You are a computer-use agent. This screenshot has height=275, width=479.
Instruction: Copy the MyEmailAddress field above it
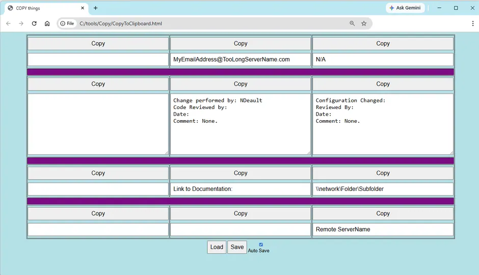[x=241, y=44]
